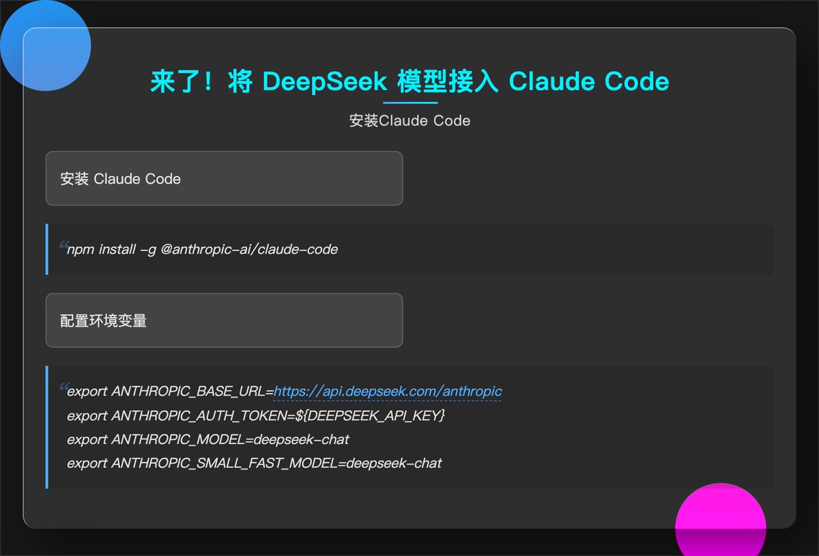Select the ANTHROPIC_SMALL_FAST_MODEL export line
The height and width of the screenshot is (556, 819).
[255, 463]
